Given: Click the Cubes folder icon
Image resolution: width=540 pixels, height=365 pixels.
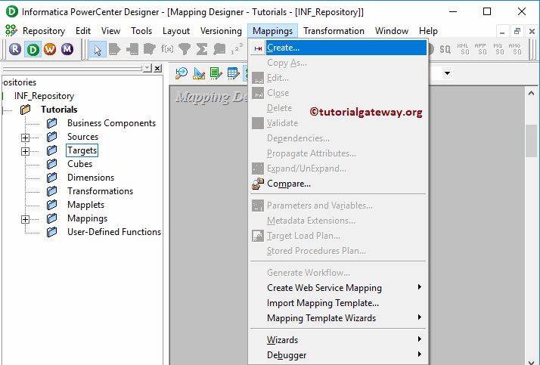Looking at the screenshot, I should 51,164.
